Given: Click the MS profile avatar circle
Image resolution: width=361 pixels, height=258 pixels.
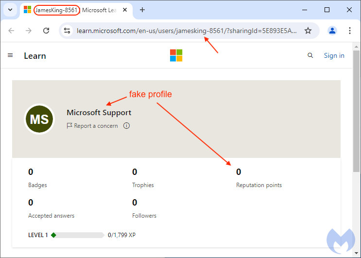Looking at the screenshot, I should point(39,119).
